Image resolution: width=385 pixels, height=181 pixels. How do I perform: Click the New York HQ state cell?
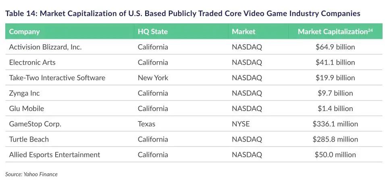point(153,78)
